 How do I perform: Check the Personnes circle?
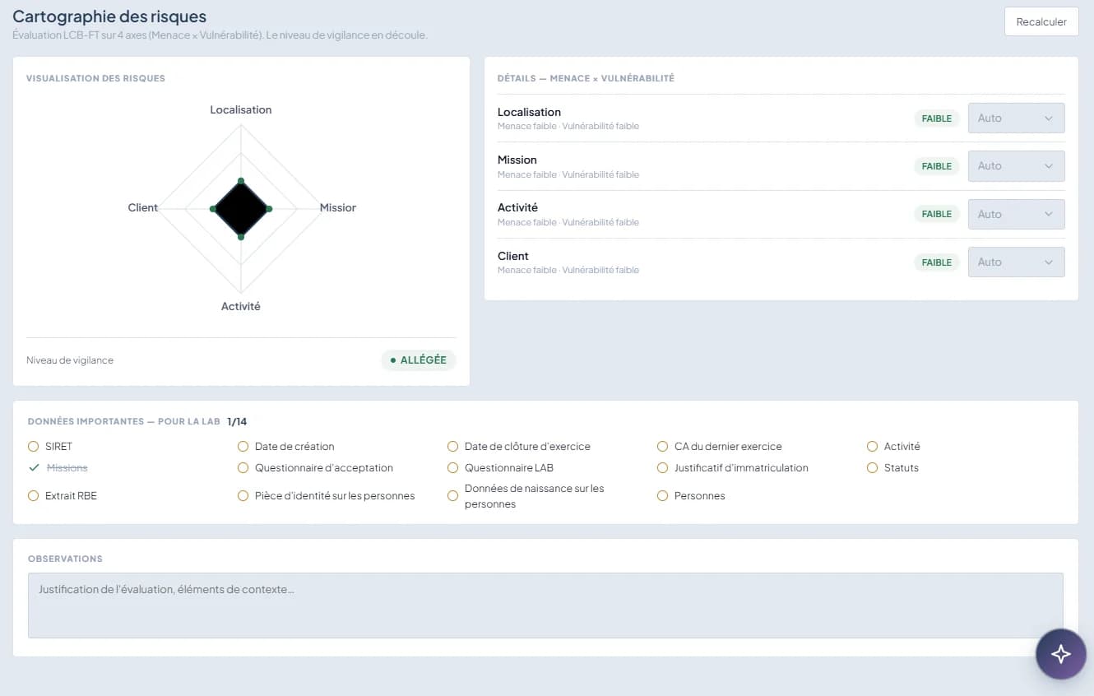(662, 496)
